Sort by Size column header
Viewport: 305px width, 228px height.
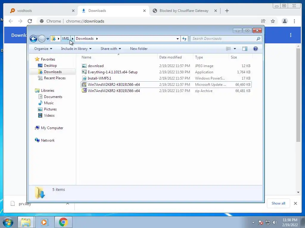click(241, 57)
